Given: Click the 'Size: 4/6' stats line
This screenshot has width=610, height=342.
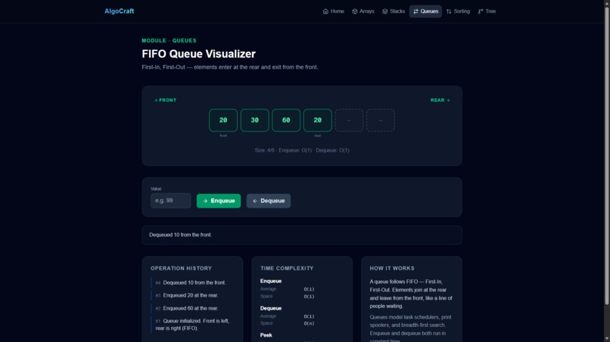Looking at the screenshot, I should click(302, 150).
